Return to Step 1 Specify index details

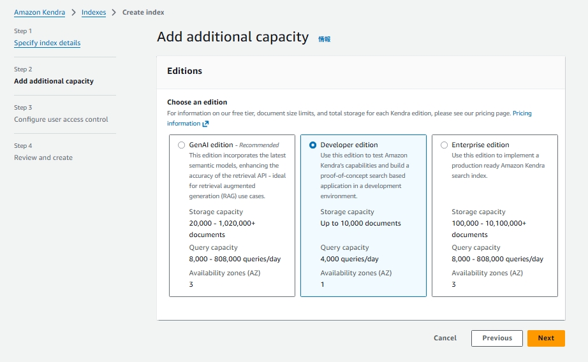pyautogui.click(x=47, y=43)
